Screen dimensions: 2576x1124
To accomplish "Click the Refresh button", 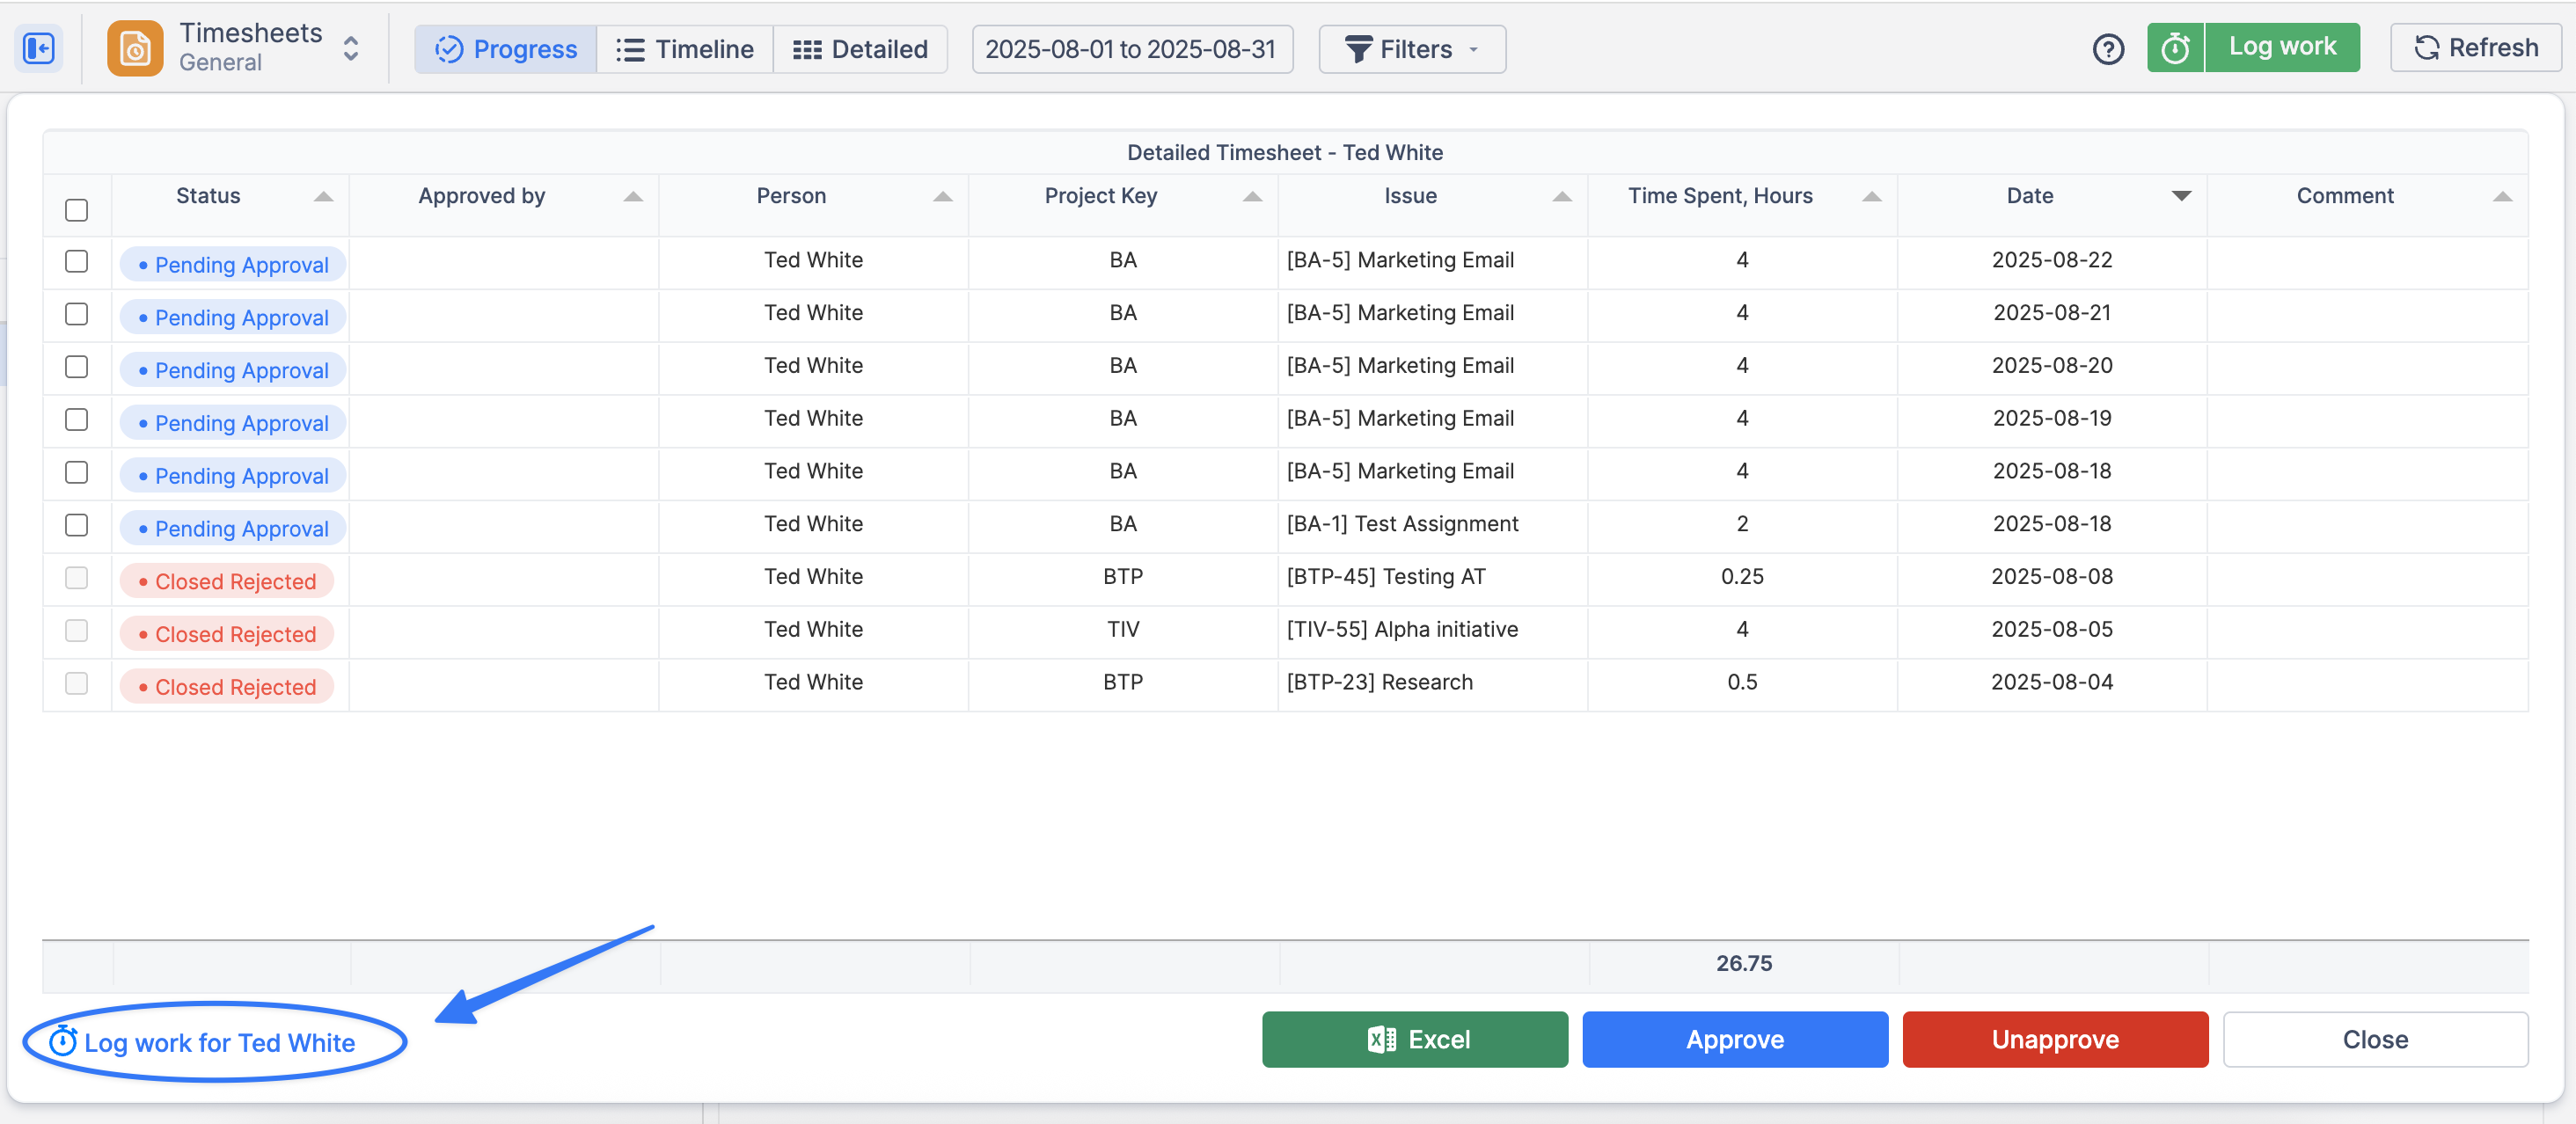I will click(2476, 48).
